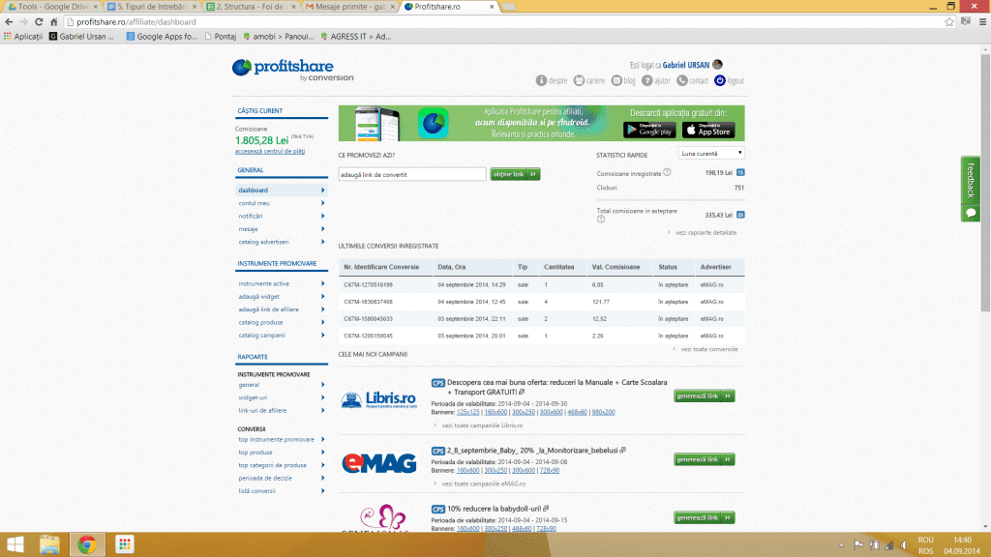Expand 'catalog advertiseri' sidebar arrow
The width and height of the screenshot is (991, 557).
(323, 242)
